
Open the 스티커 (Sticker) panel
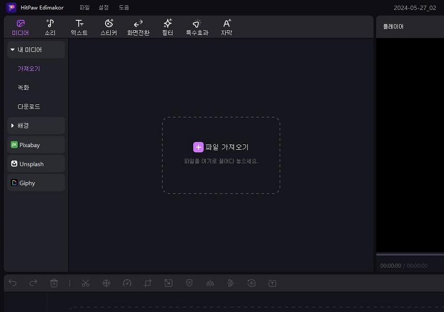tap(108, 26)
